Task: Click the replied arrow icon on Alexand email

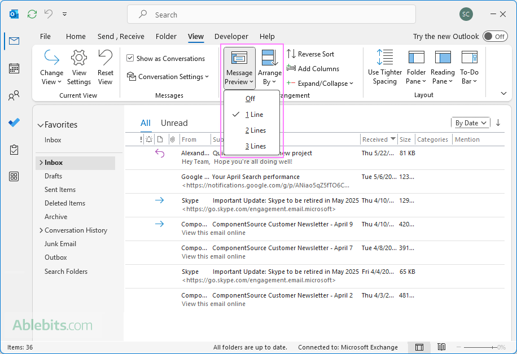Action: click(x=160, y=153)
